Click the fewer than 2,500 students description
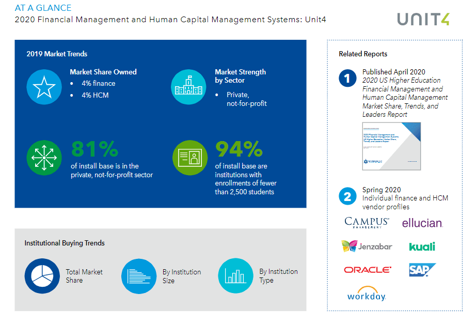 (246, 179)
